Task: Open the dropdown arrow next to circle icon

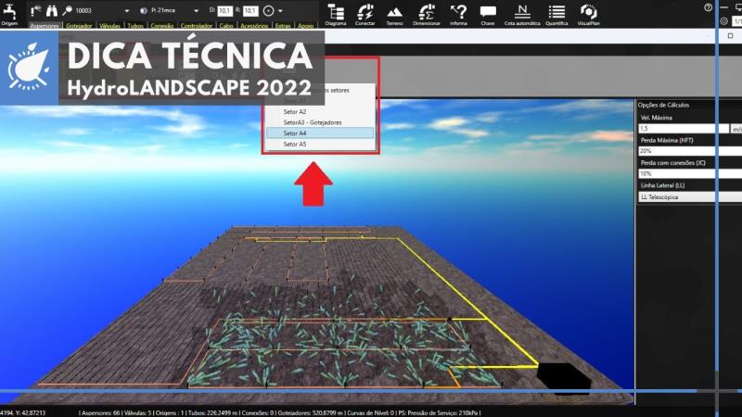Action: click(x=280, y=10)
